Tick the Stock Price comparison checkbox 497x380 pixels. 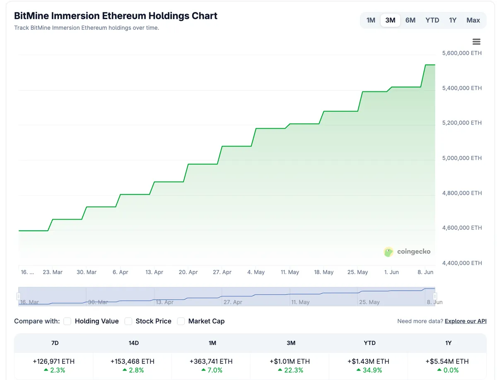128,321
